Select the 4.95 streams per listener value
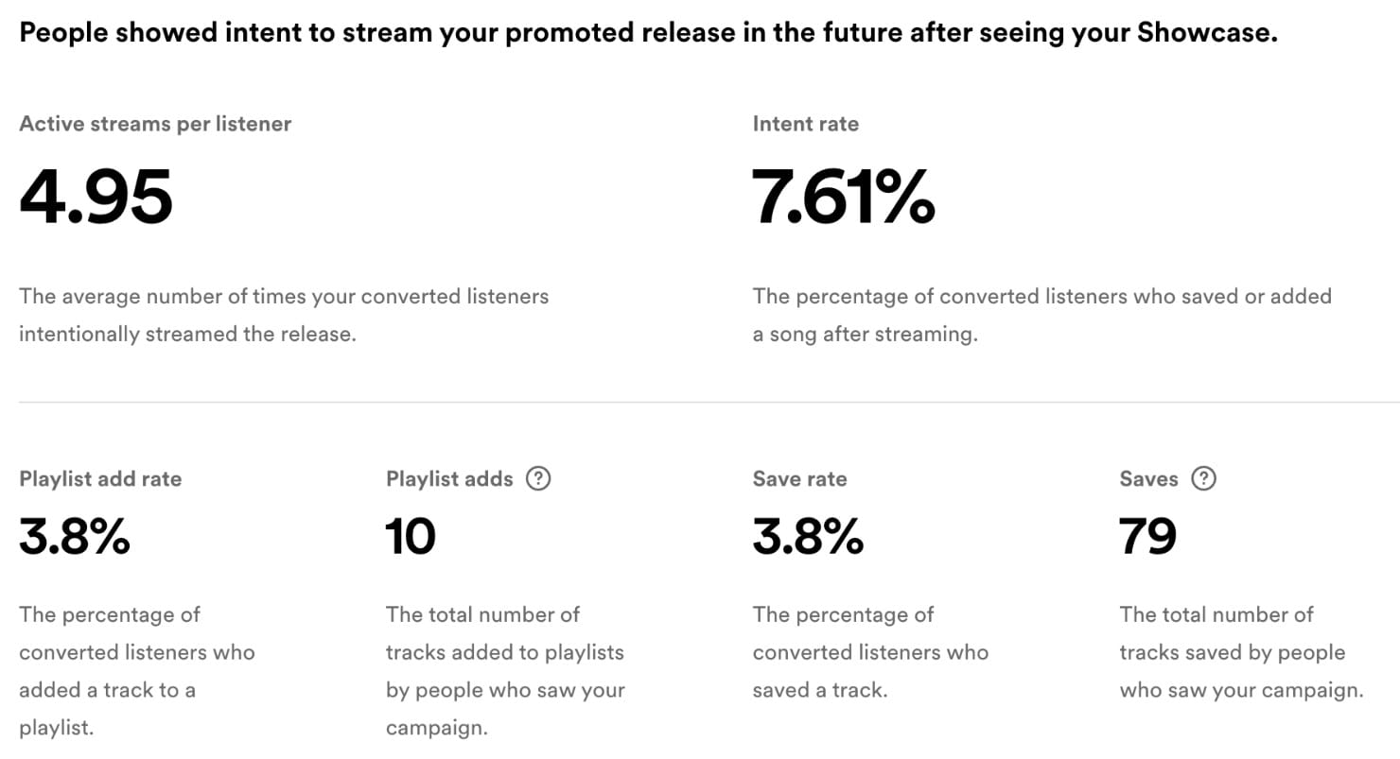The image size is (1400, 759). pyautogui.click(x=95, y=197)
